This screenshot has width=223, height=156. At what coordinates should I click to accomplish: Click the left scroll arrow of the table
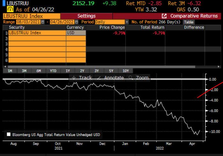click(5, 66)
